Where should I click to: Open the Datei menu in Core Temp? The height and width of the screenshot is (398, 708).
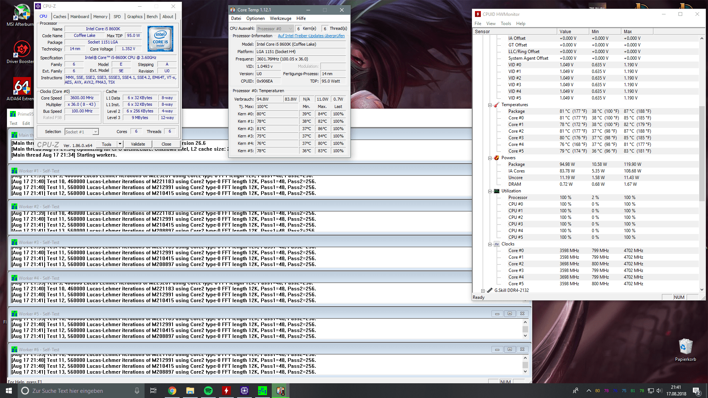pyautogui.click(x=236, y=18)
